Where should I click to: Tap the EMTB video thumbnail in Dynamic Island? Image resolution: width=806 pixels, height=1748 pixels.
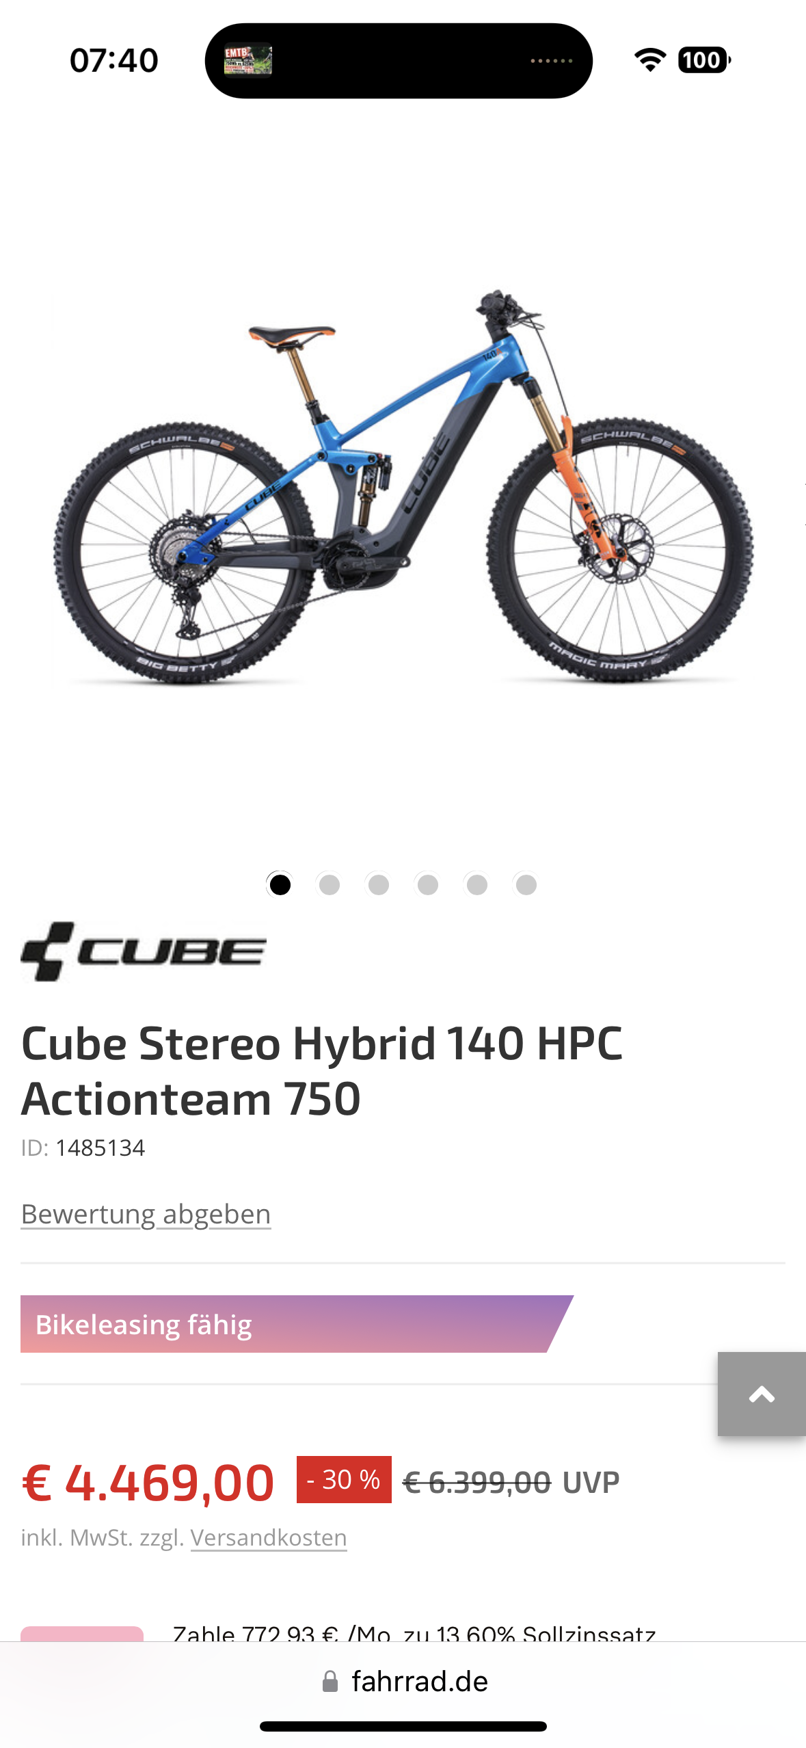[x=248, y=61]
